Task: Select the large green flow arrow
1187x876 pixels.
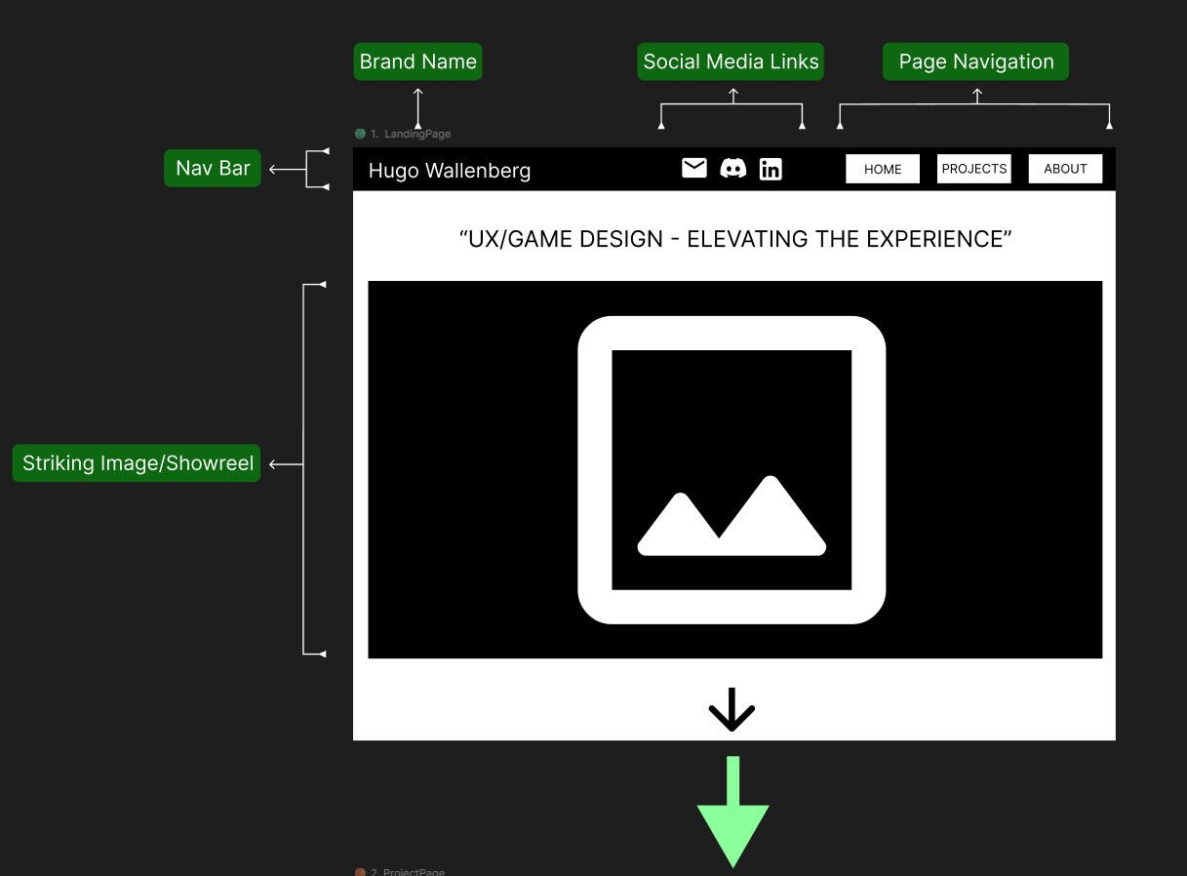Action: pyautogui.click(x=732, y=812)
